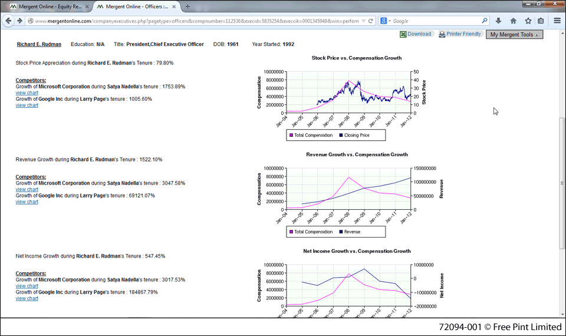The height and width of the screenshot is (336, 566).
Task: Expand the My Mergent Tools menu
Action: (515, 35)
